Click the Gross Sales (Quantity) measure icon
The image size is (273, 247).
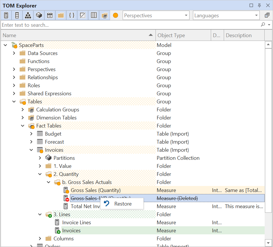(x=66, y=190)
